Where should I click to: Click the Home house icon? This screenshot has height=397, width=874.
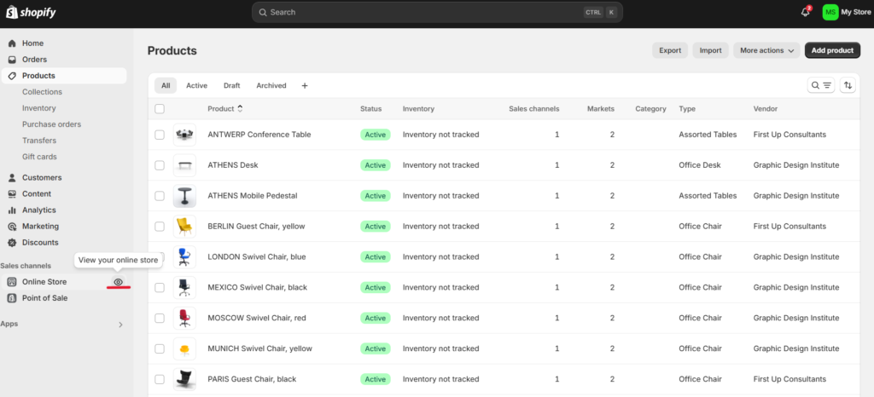tap(12, 43)
